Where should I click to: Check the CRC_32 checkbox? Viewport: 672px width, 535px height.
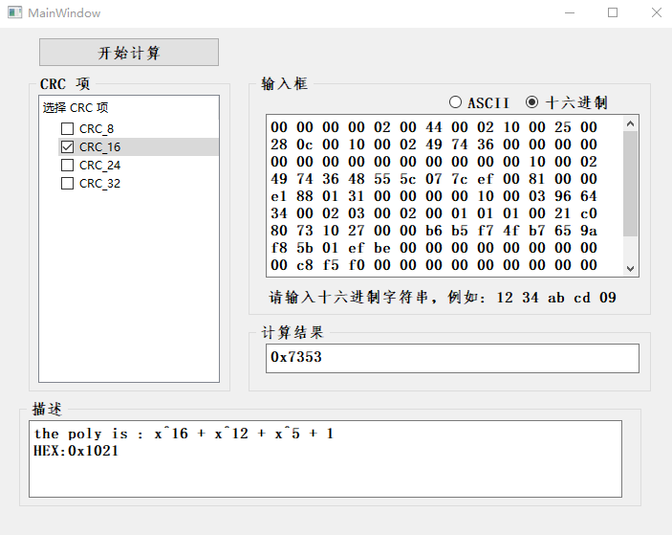click(67, 183)
